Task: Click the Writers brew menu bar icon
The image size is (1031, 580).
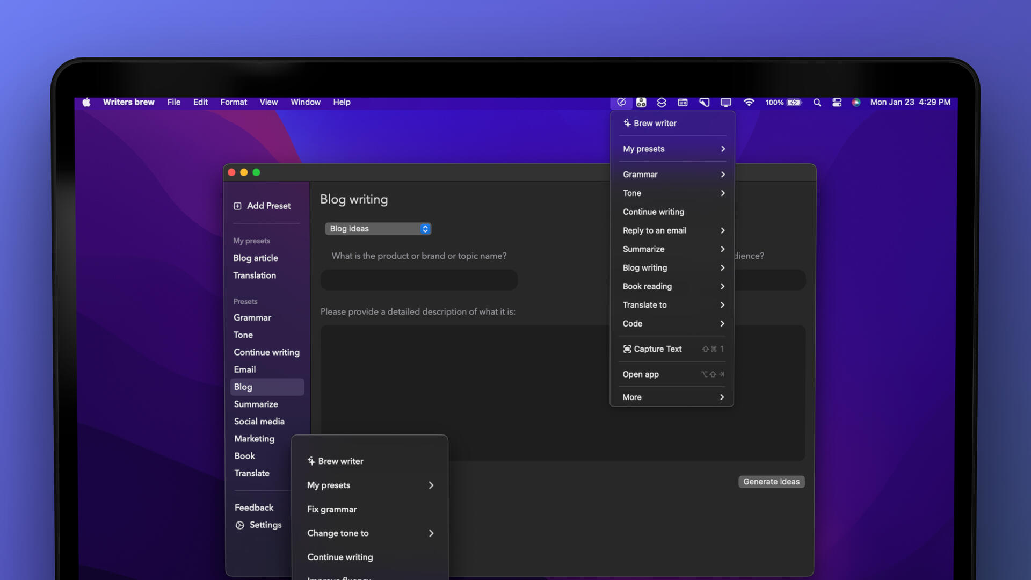Action: point(621,102)
